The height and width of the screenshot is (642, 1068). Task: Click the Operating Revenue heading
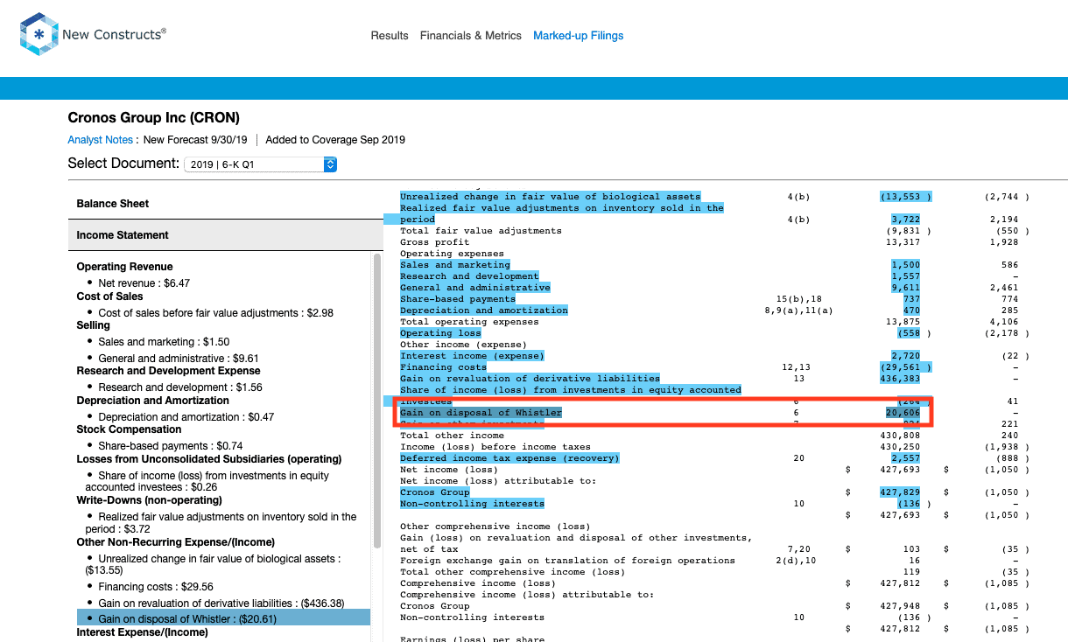click(x=124, y=267)
